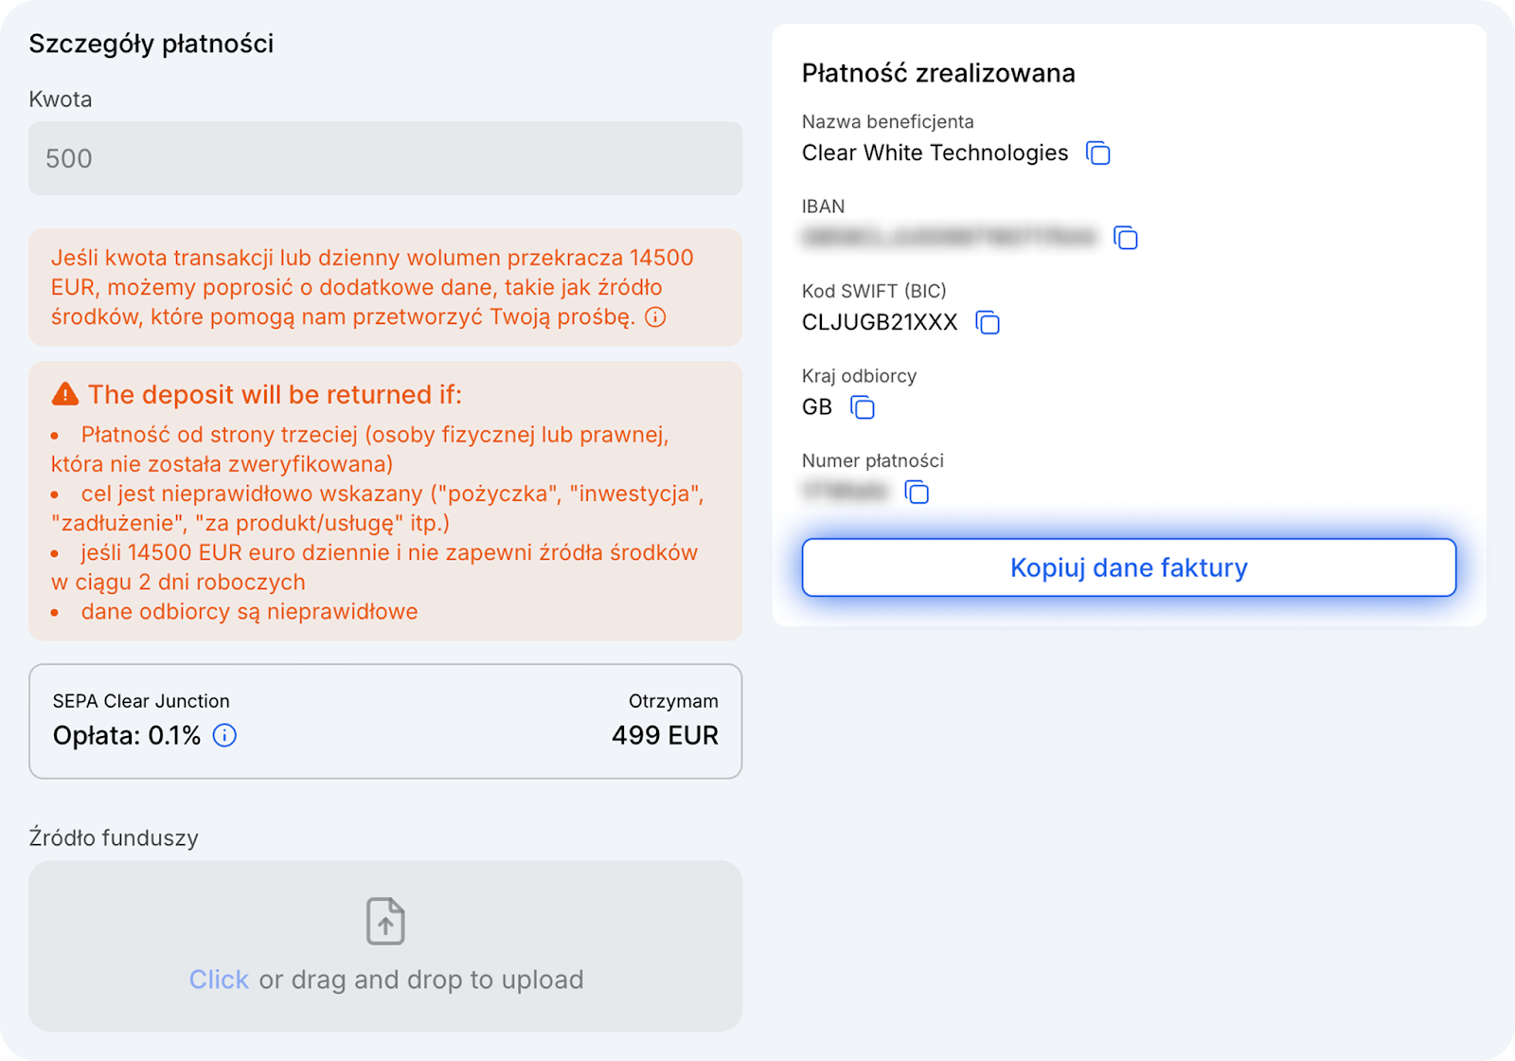1515x1061 pixels.
Task: Click the Kopiuj dane faktury button
Action: 1129,567
